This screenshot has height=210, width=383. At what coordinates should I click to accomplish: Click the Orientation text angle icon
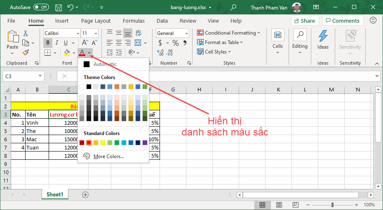132,52
